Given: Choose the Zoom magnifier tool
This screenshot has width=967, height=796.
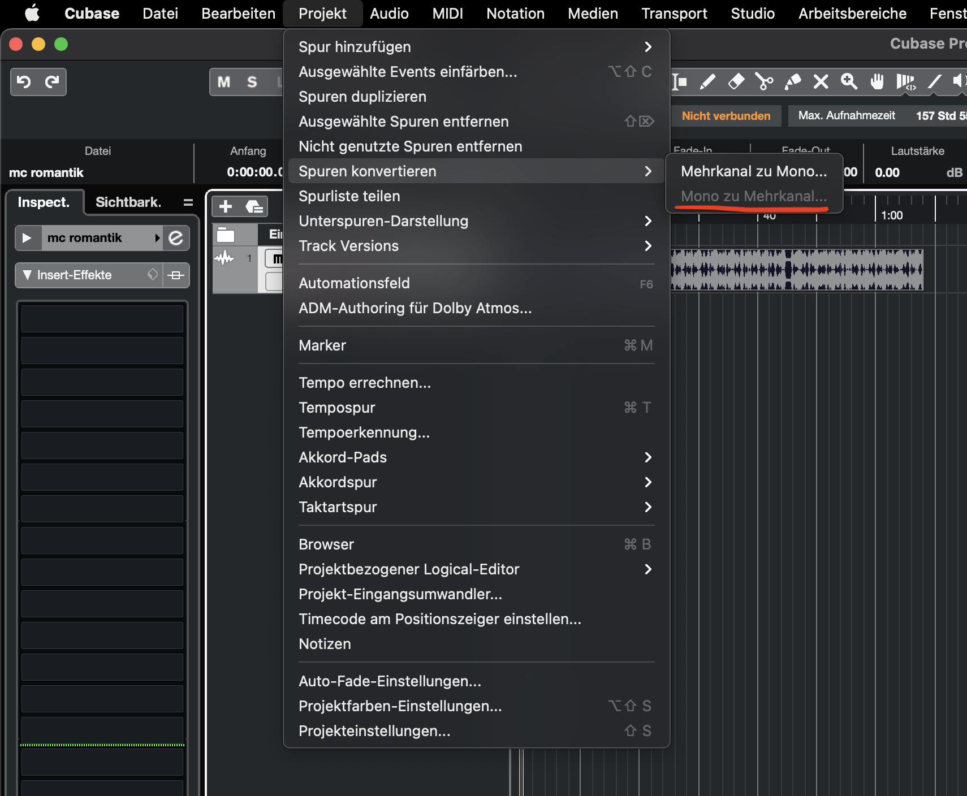Looking at the screenshot, I should pyautogui.click(x=849, y=82).
